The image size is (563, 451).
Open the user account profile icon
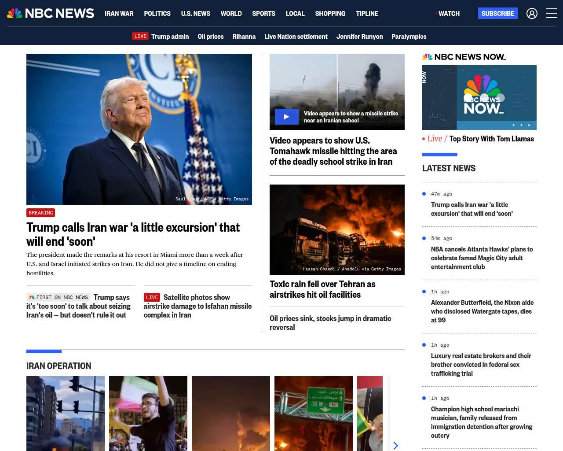tap(532, 14)
